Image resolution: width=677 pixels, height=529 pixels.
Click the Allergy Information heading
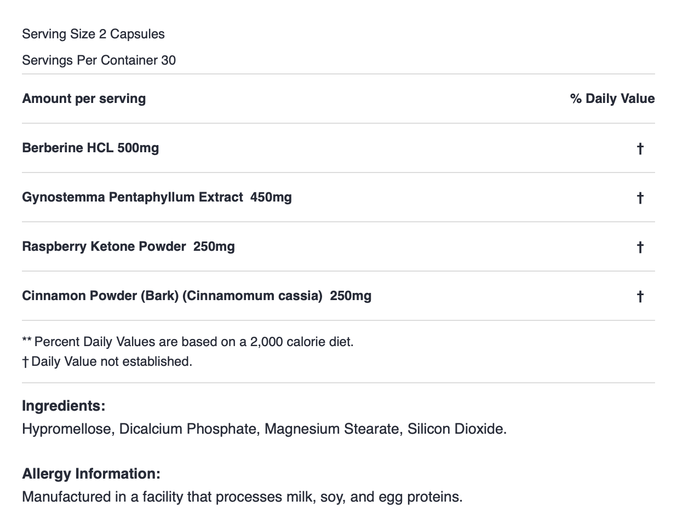pos(91,474)
